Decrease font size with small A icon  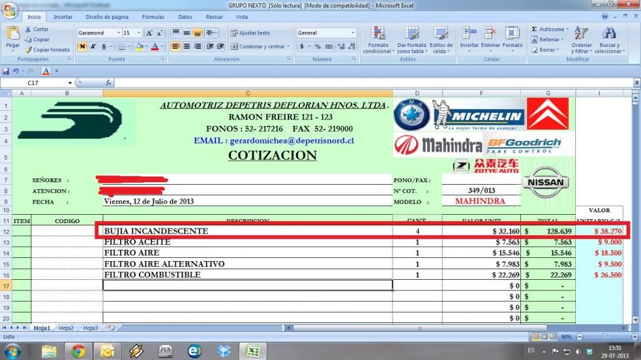click(160, 33)
